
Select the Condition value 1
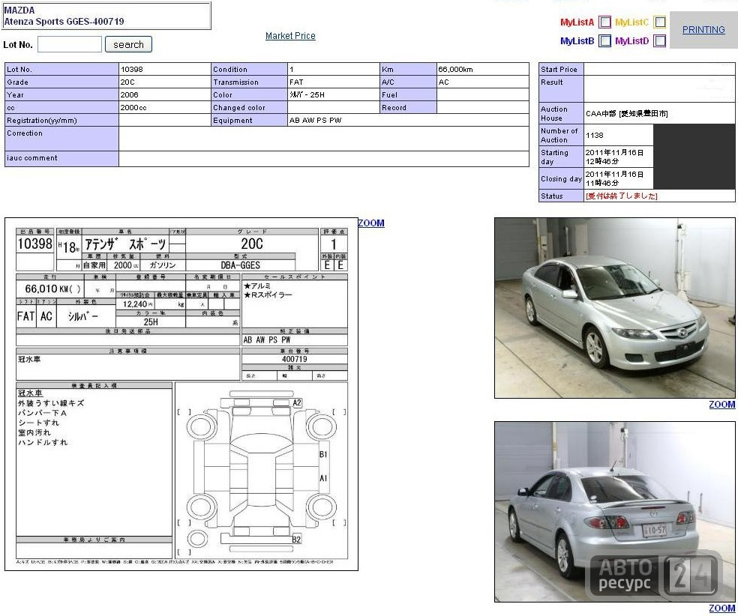(291, 69)
